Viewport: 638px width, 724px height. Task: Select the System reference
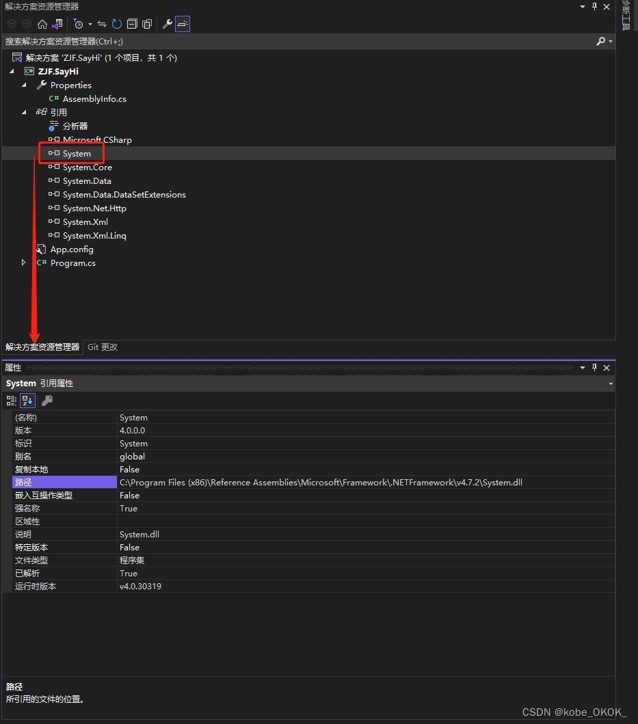(77, 154)
